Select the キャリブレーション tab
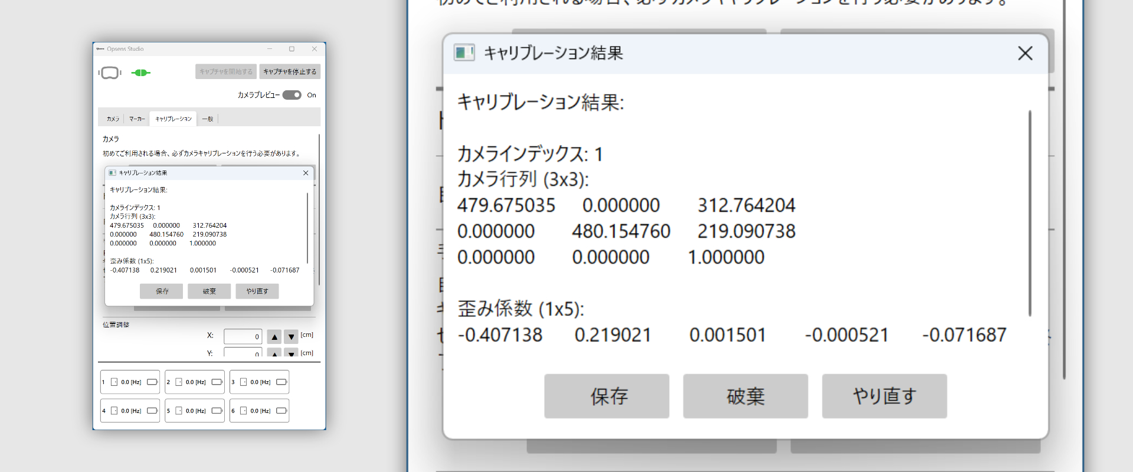The width and height of the screenshot is (1133, 472). click(x=173, y=119)
